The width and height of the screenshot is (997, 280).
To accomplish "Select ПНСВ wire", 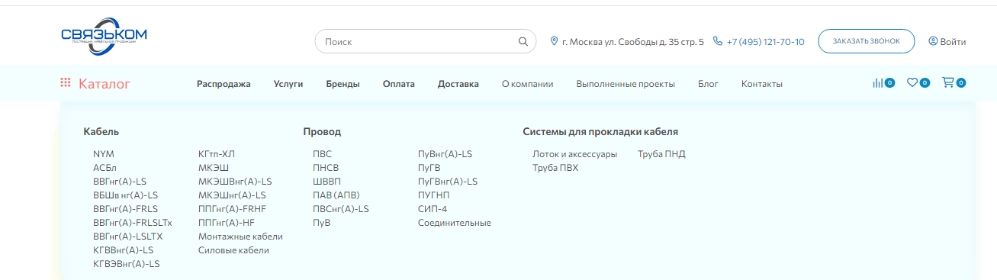I will [x=326, y=167].
